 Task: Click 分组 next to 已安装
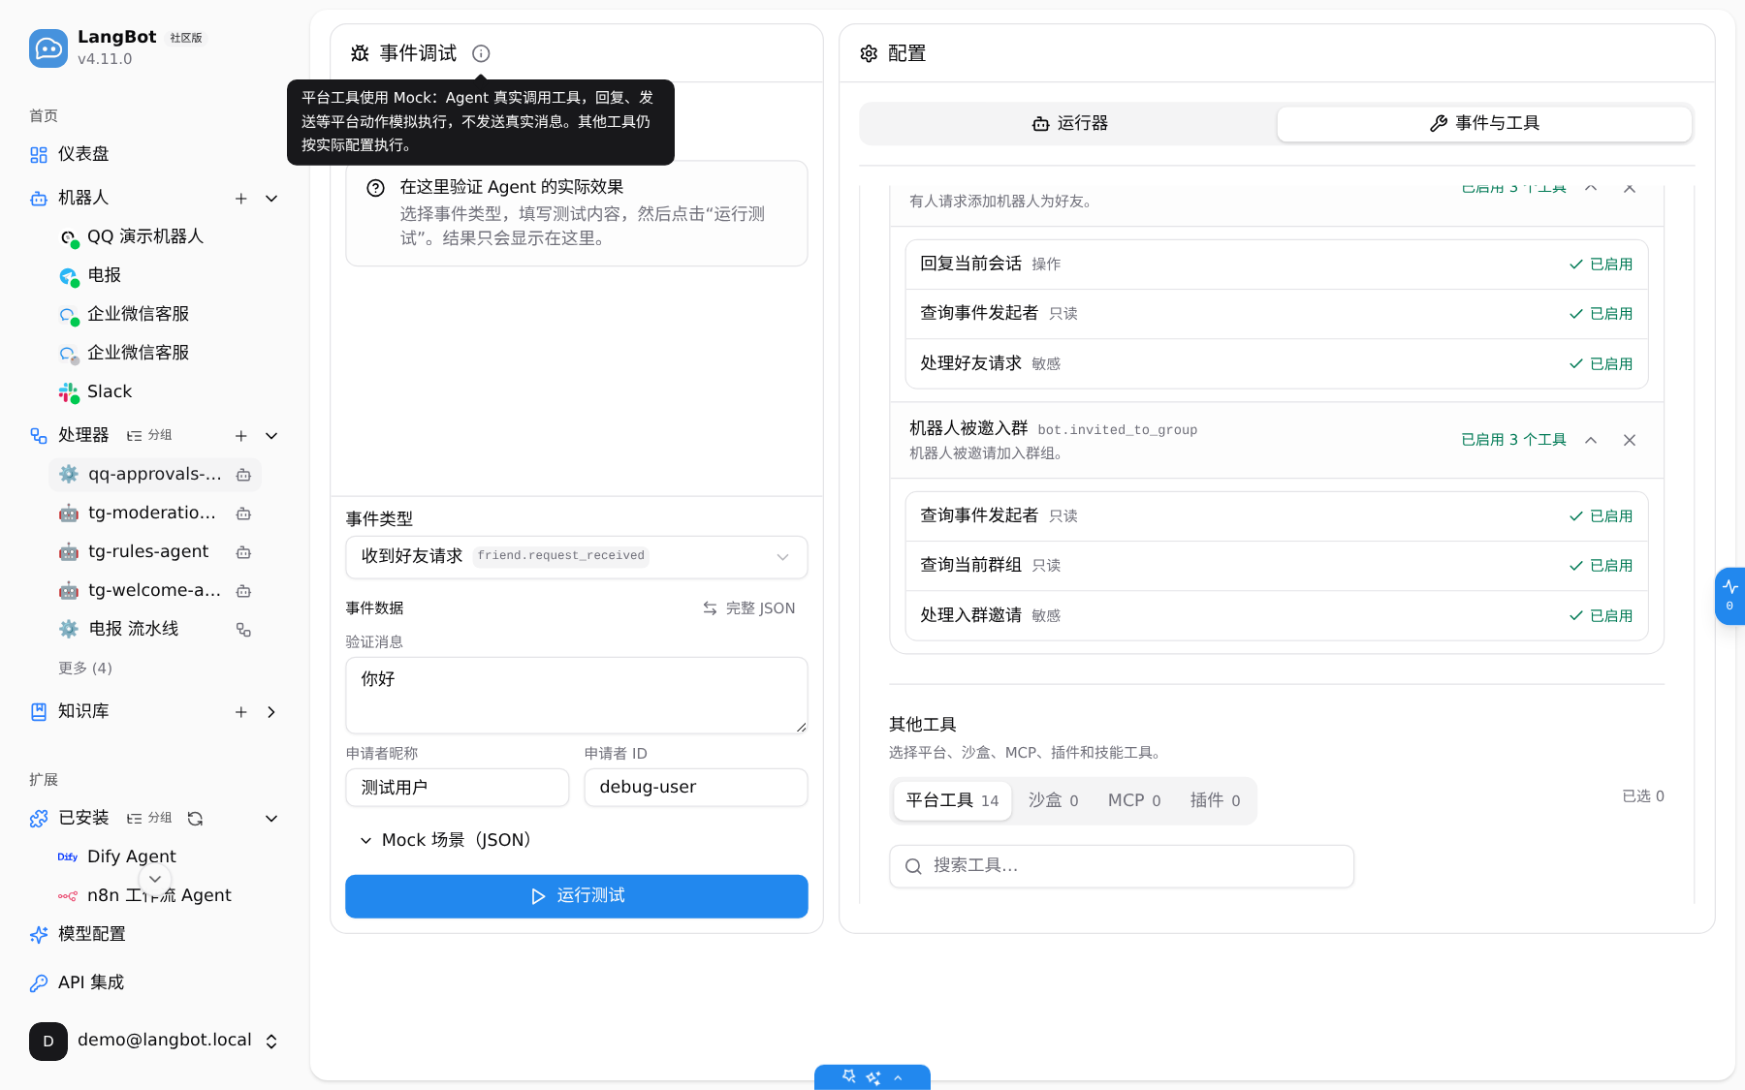[149, 819]
